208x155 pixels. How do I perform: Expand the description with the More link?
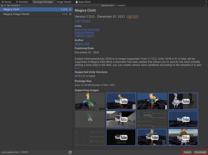[x=78, y=68]
